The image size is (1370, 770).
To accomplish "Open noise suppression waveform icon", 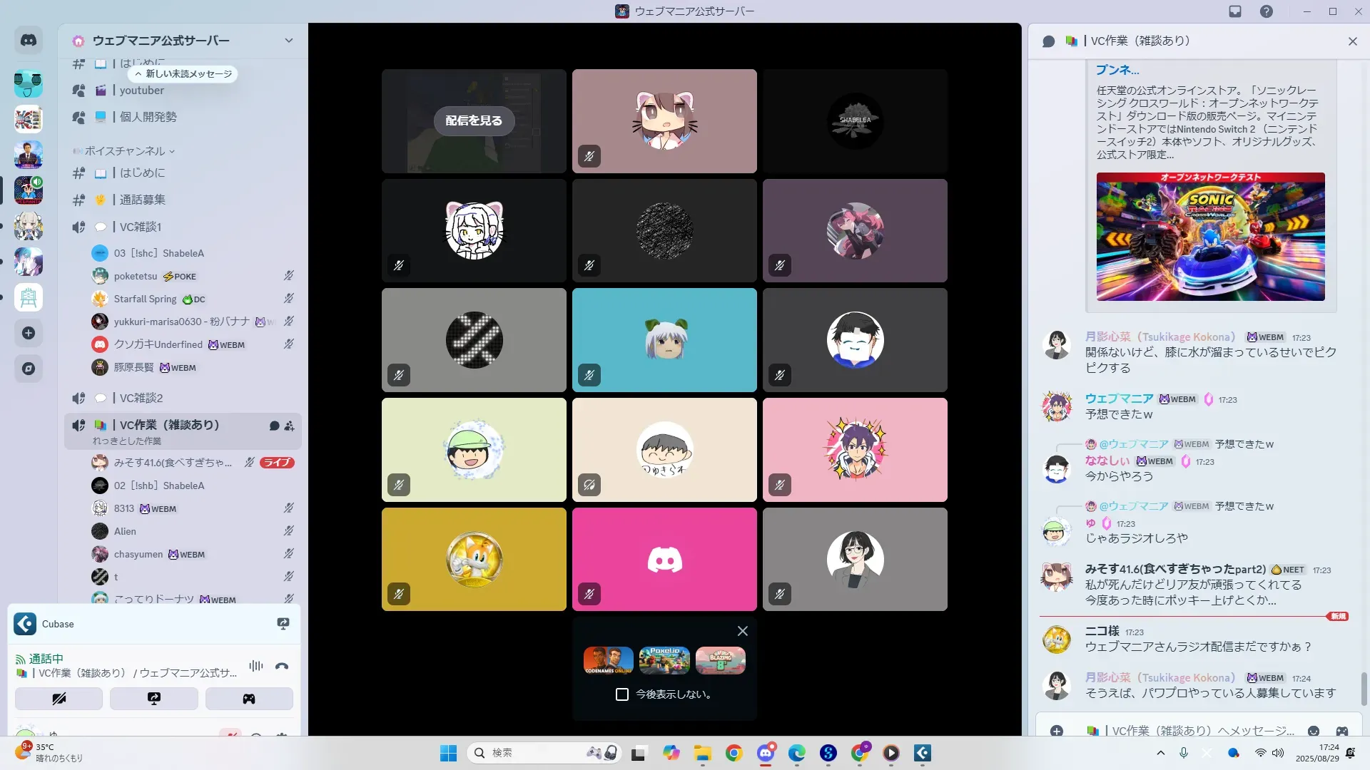I will (255, 666).
